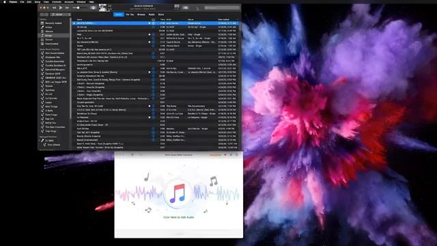
Task: Click "Click Here to Add Audio" link
Action: click(178, 217)
